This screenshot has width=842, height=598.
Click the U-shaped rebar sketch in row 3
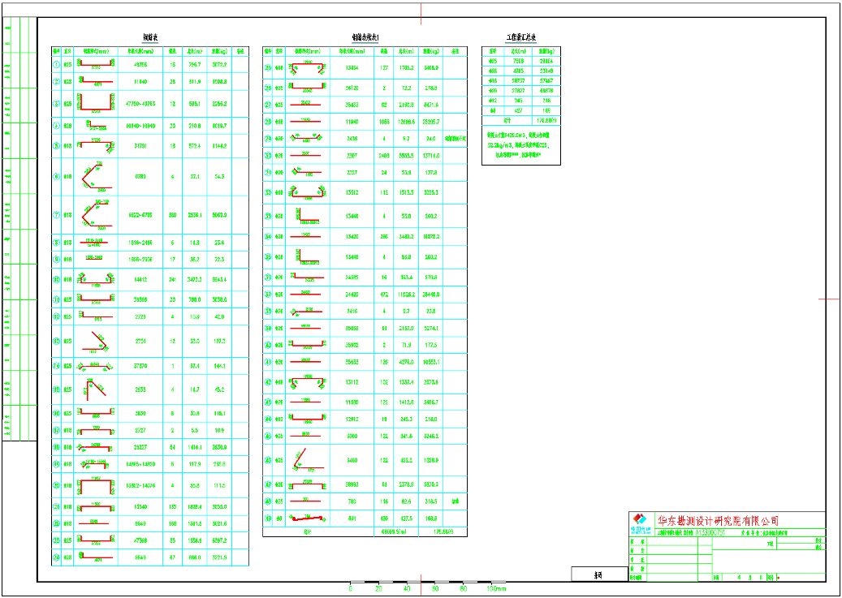(x=96, y=103)
